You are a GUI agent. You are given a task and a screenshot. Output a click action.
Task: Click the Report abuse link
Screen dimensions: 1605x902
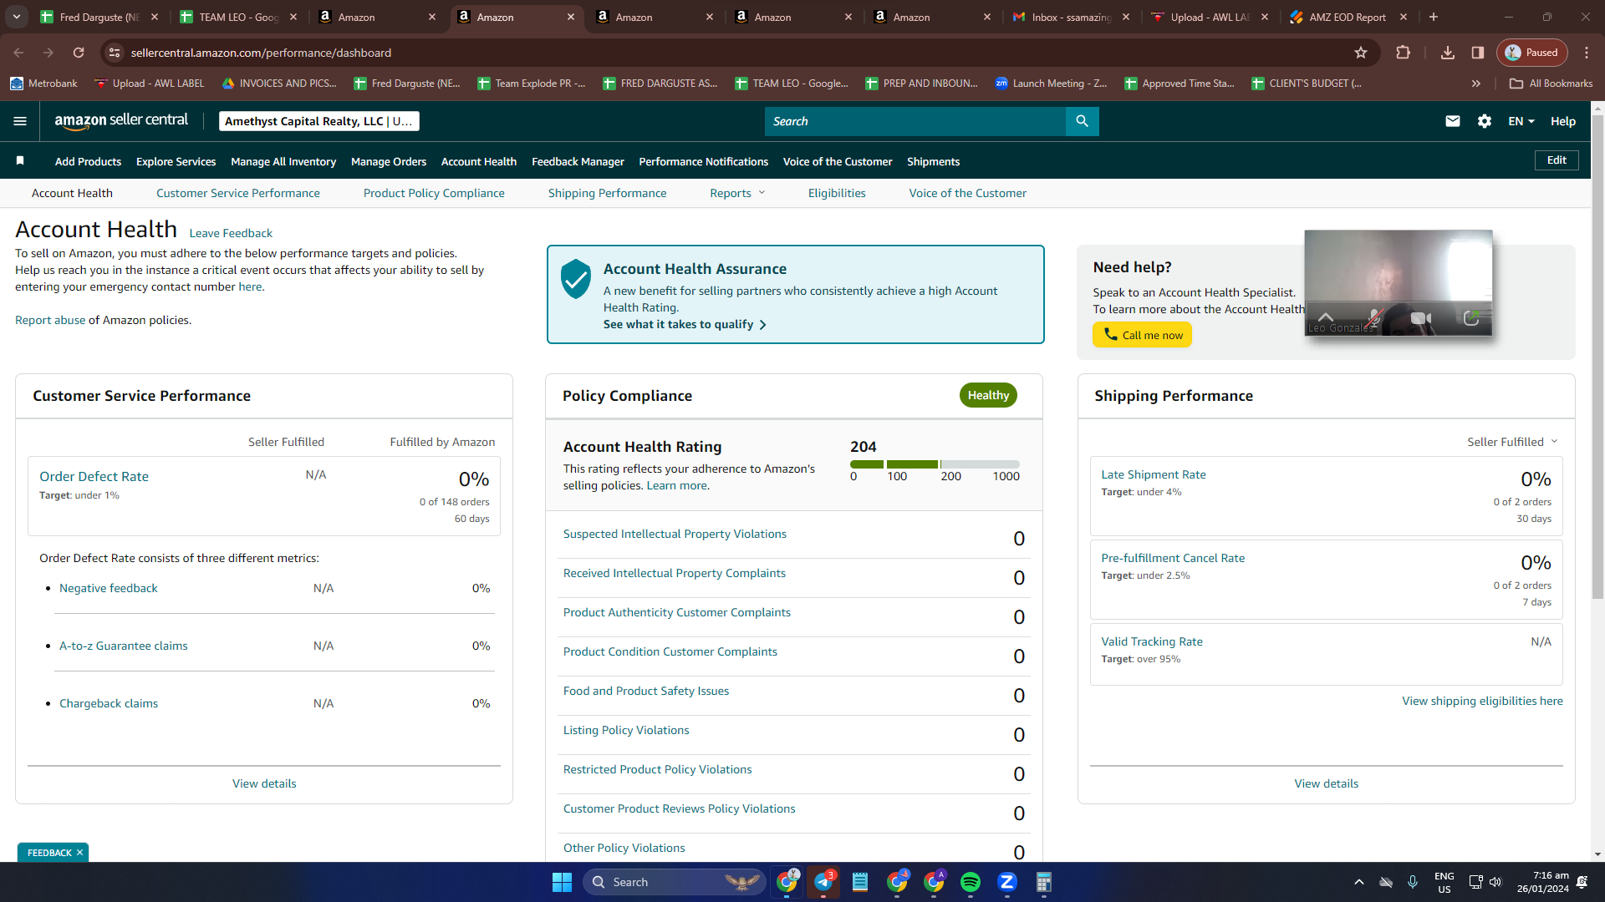[50, 320]
